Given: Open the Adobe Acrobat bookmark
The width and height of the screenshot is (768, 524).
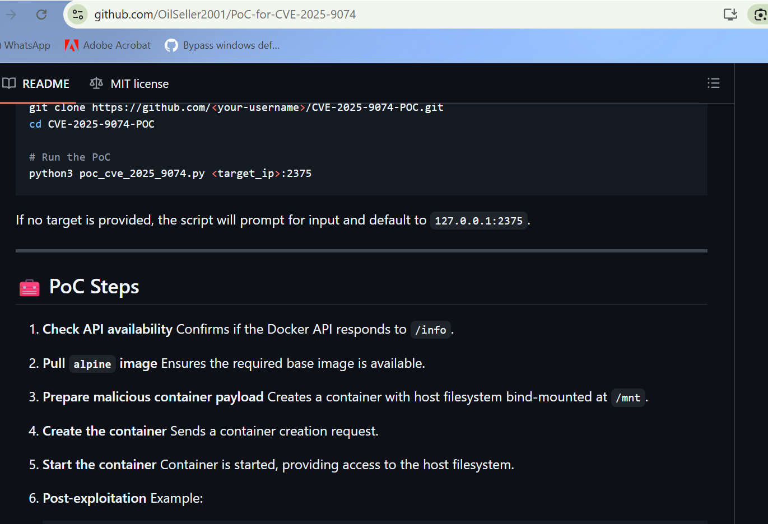Looking at the screenshot, I should click(x=108, y=45).
